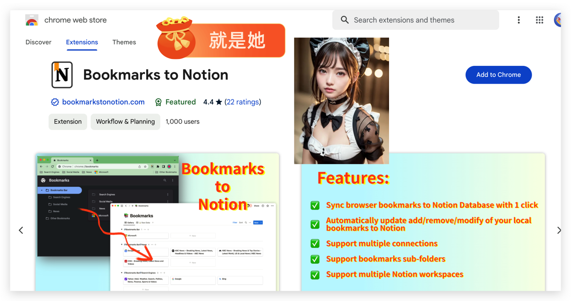Open the three-dot overflow menu
Image resolution: width=571 pixels, height=301 pixels.
519,19
